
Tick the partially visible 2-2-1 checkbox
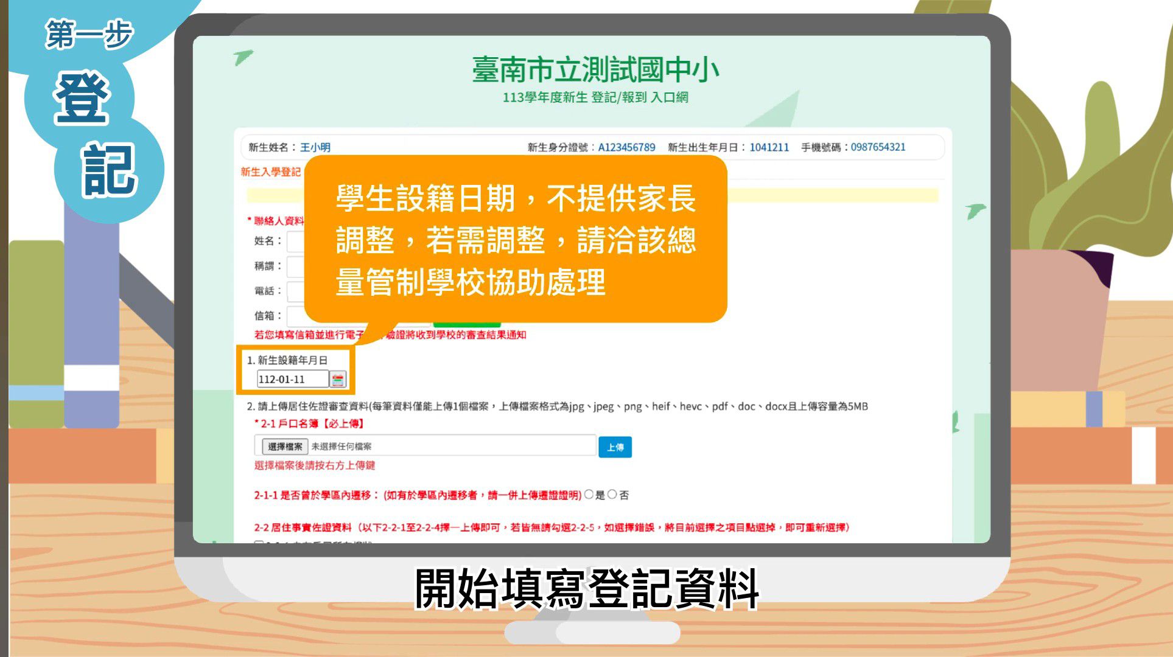(x=259, y=541)
